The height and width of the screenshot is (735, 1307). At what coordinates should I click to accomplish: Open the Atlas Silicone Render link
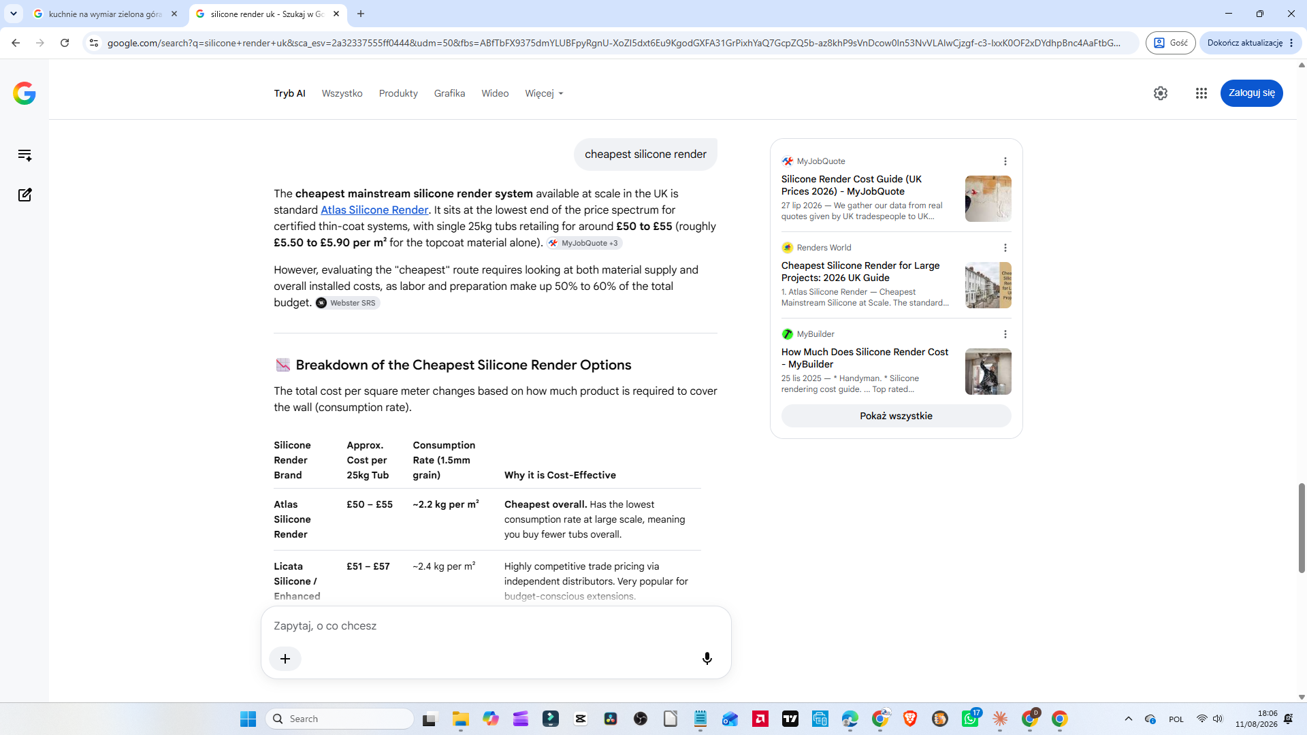coord(374,210)
